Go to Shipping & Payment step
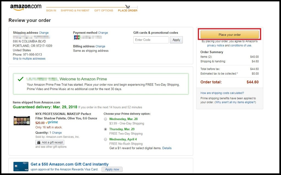 (x=75, y=11)
